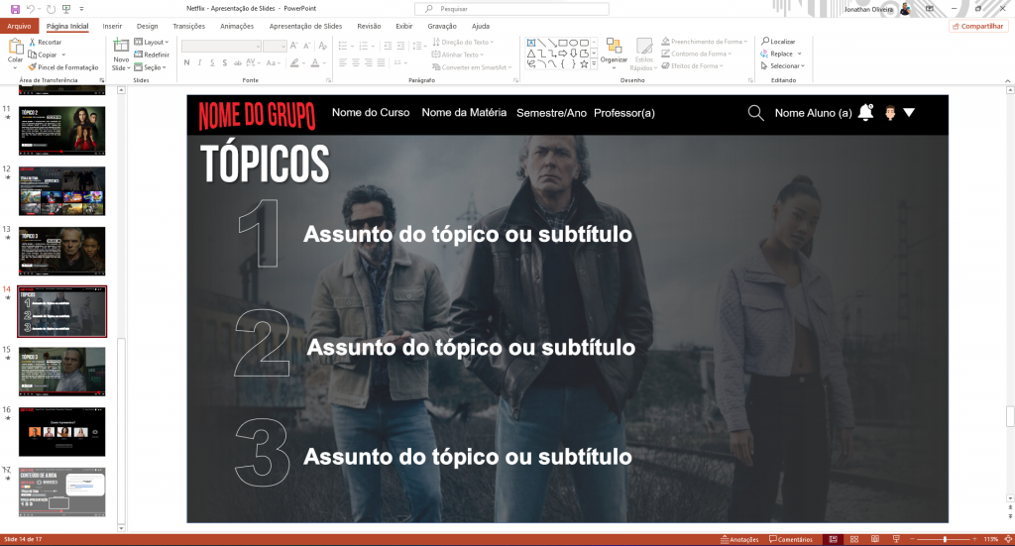
Task: Toggle bulleted list
Action: (x=343, y=46)
